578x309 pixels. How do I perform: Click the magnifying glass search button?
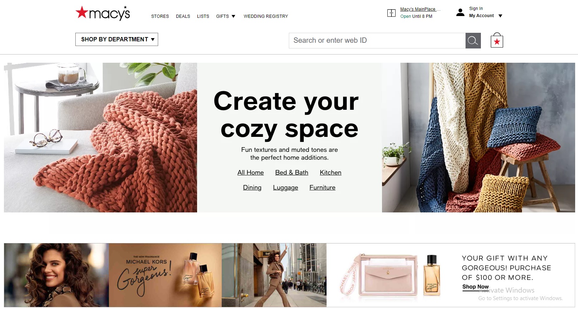[x=473, y=41]
